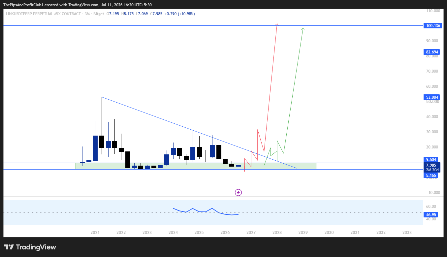Image resolution: width=447 pixels, height=257 pixels.
Task: Click the purple lightning event icon
Action: click(x=238, y=192)
